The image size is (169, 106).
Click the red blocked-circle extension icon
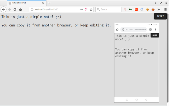[153, 10]
